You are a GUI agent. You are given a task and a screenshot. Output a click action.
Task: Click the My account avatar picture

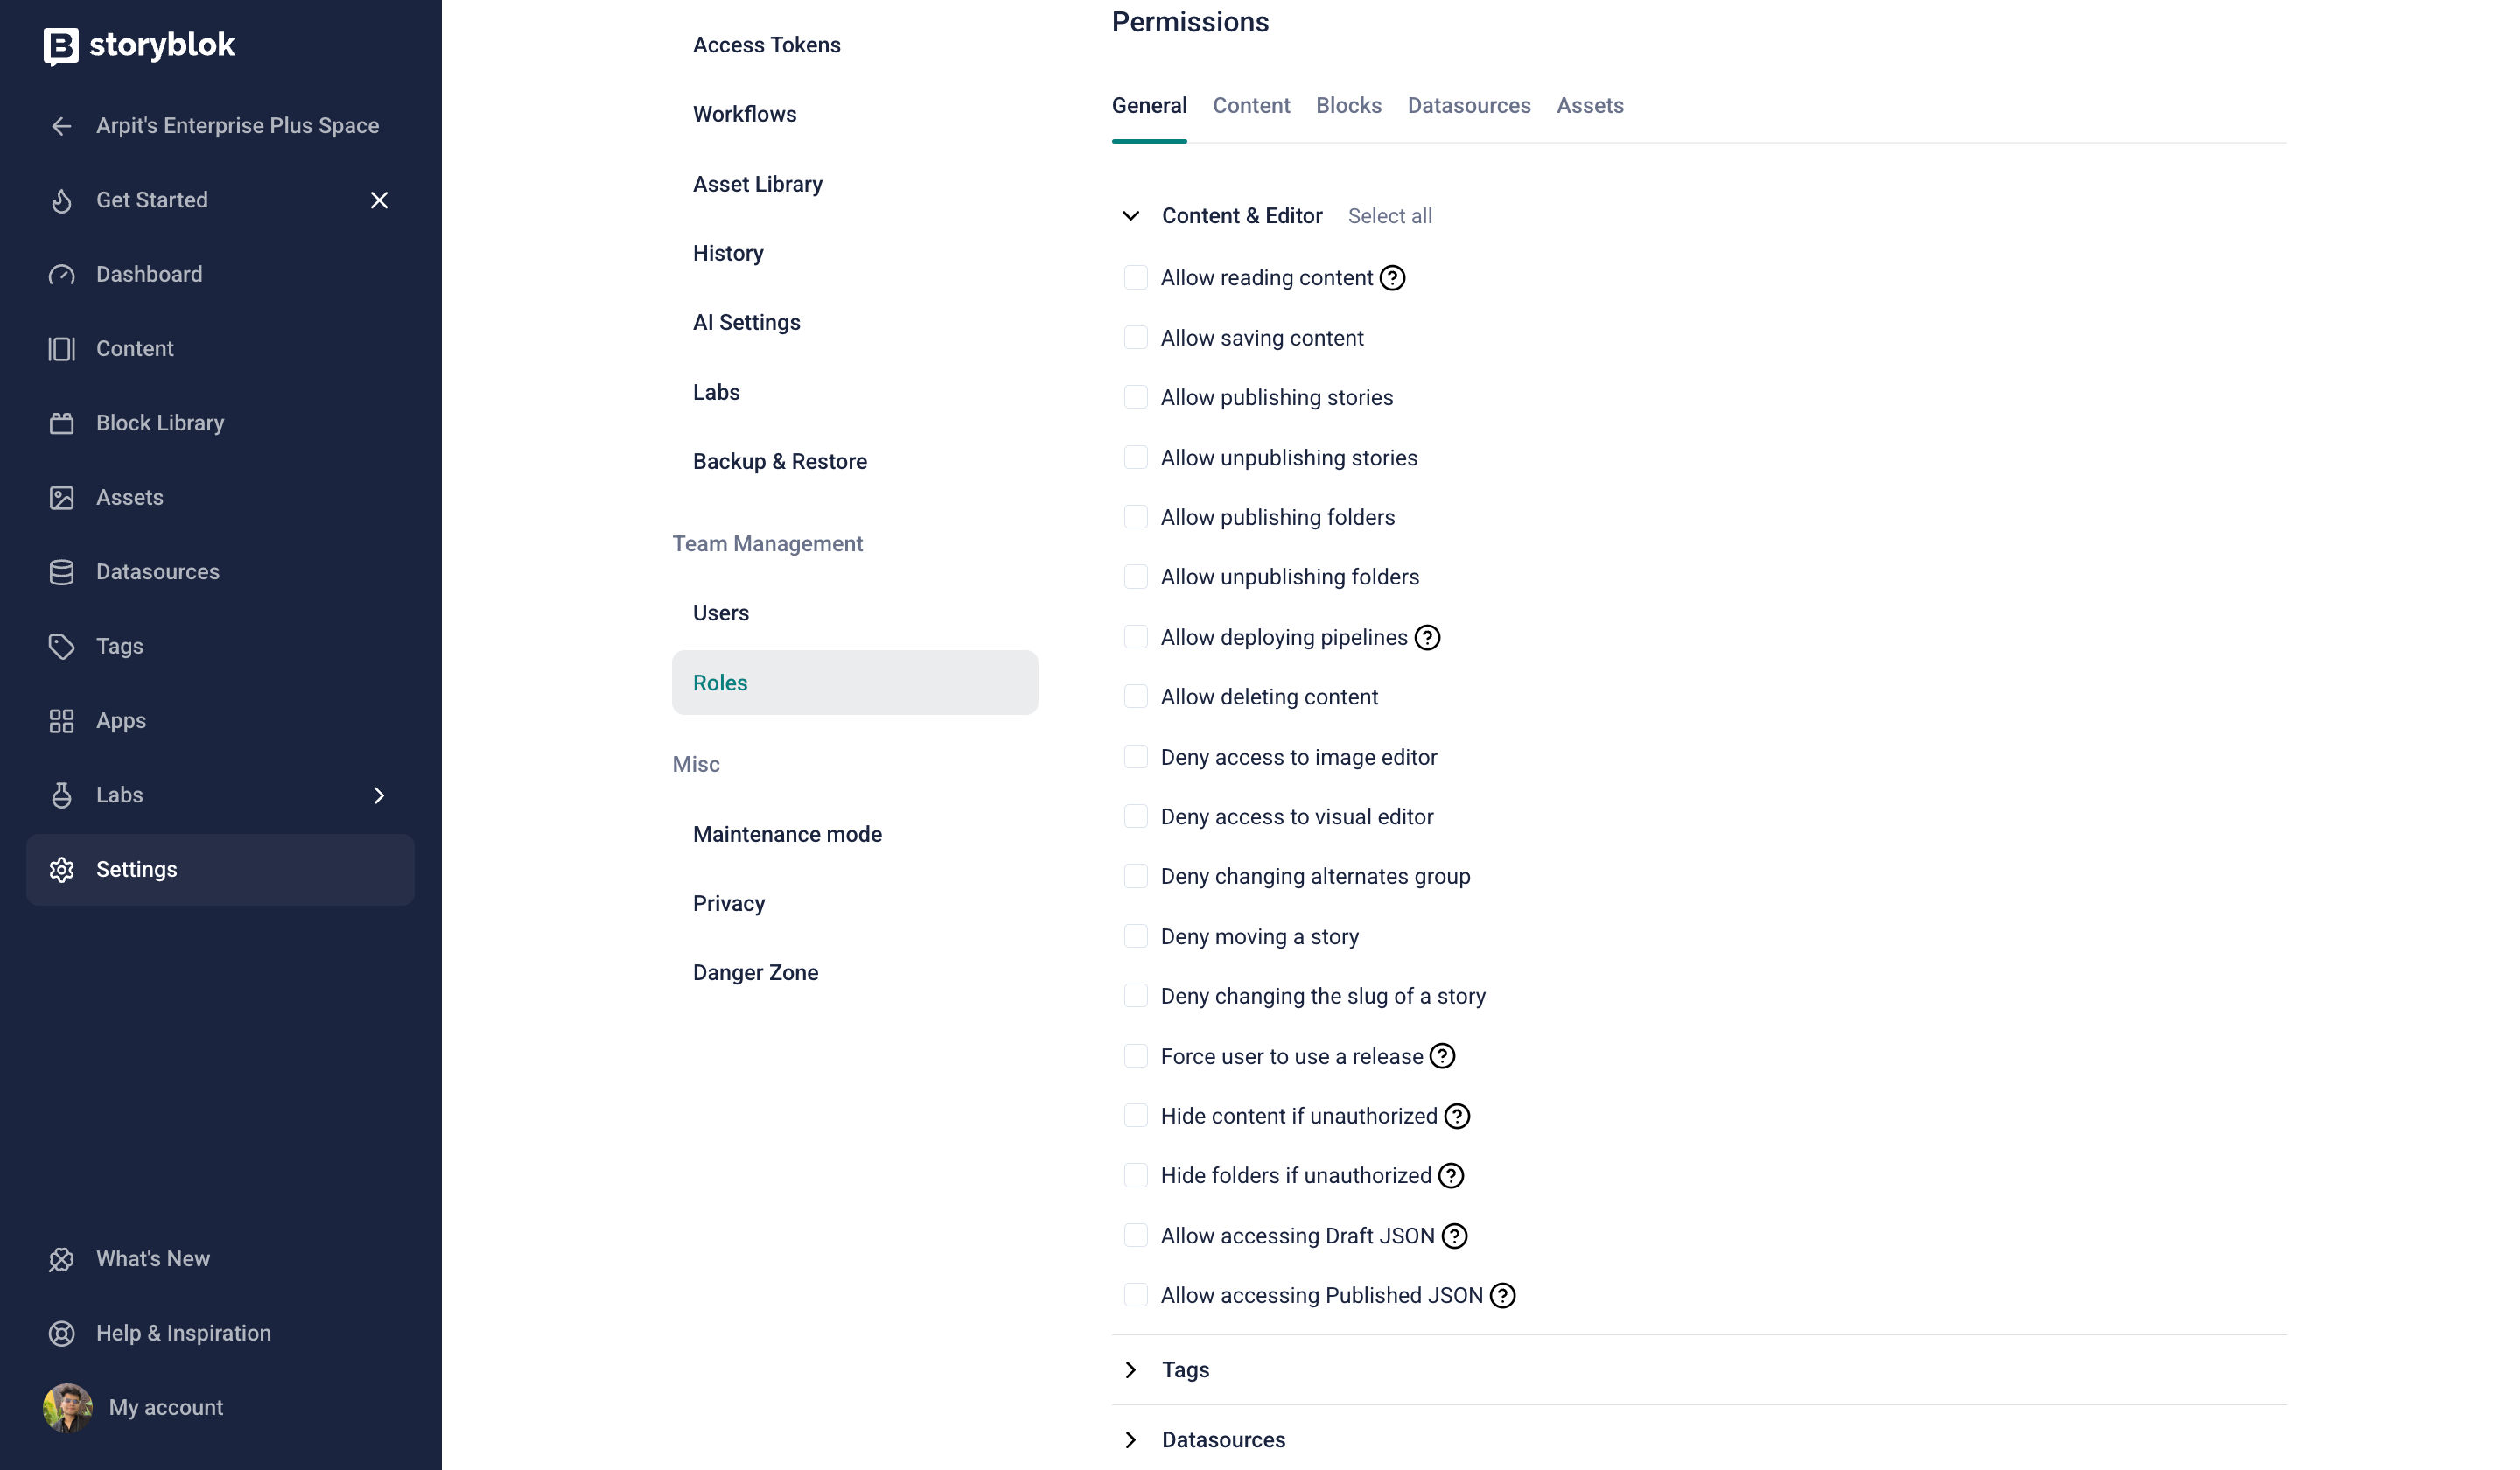click(x=67, y=1407)
